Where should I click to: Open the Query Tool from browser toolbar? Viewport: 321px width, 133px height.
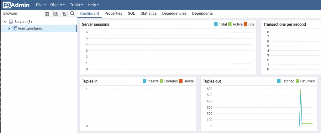47,14
